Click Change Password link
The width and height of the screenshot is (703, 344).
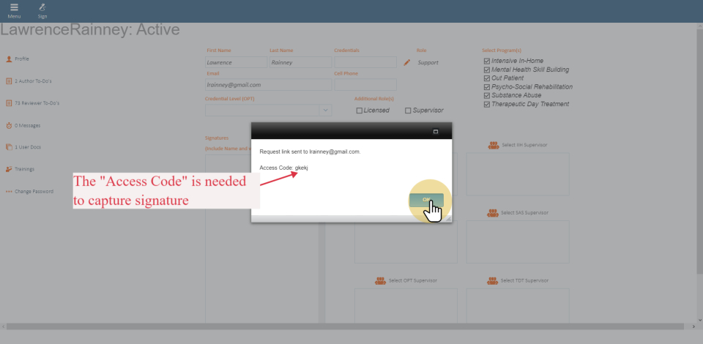coord(34,192)
